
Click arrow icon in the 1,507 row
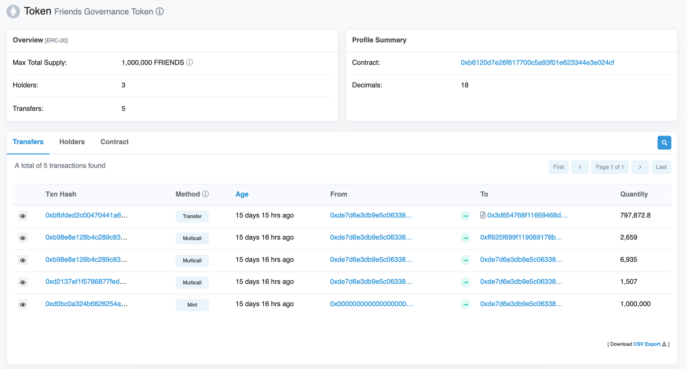pos(465,282)
